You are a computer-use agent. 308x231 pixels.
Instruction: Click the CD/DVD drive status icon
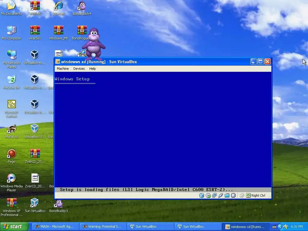coord(208,196)
